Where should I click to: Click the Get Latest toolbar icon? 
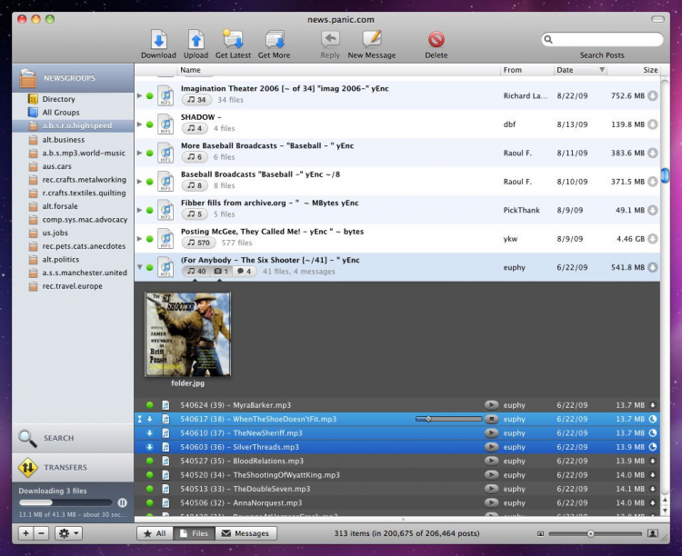(x=233, y=39)
